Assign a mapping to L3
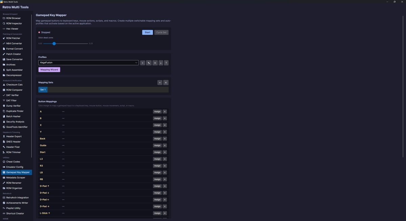This screenshot has width=406, height=221. coord(157,159)
